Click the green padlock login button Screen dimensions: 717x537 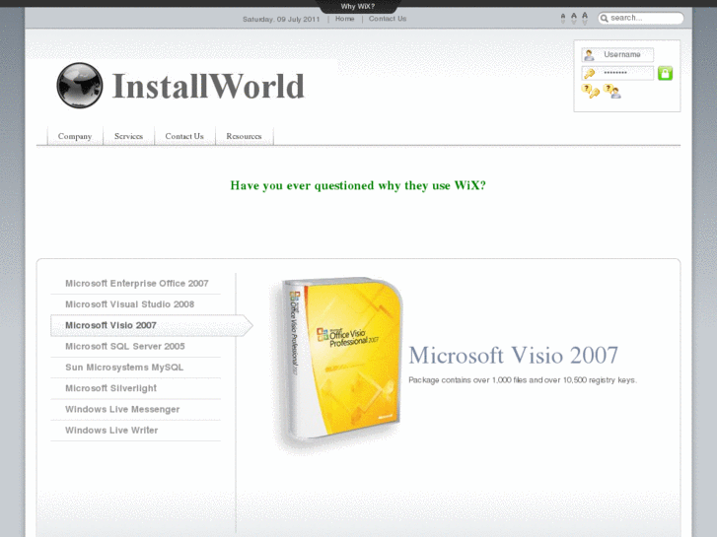point(665,73)
